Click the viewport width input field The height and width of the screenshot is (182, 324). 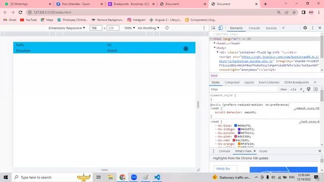(96, 28)
